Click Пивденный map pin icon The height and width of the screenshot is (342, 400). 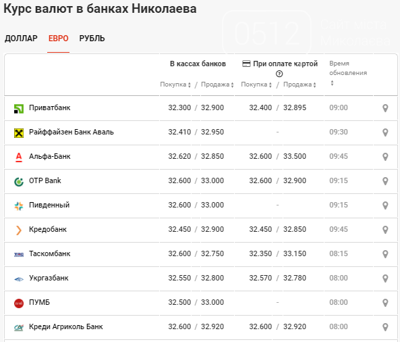(x=385, y=205)
